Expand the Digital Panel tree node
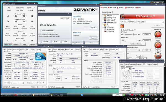 (103, 23)
